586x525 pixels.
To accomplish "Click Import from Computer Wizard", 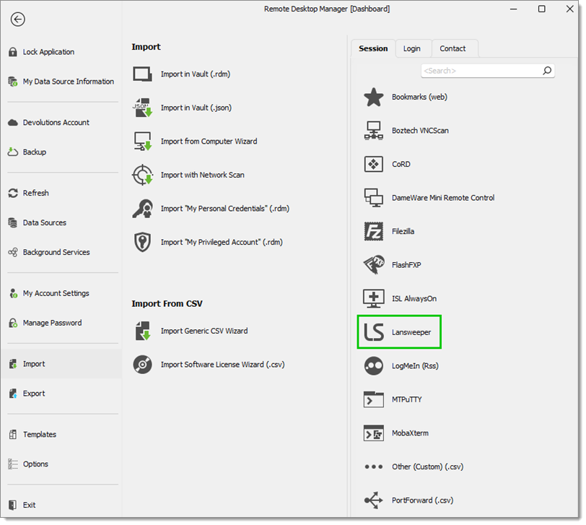I will point(209,142).
